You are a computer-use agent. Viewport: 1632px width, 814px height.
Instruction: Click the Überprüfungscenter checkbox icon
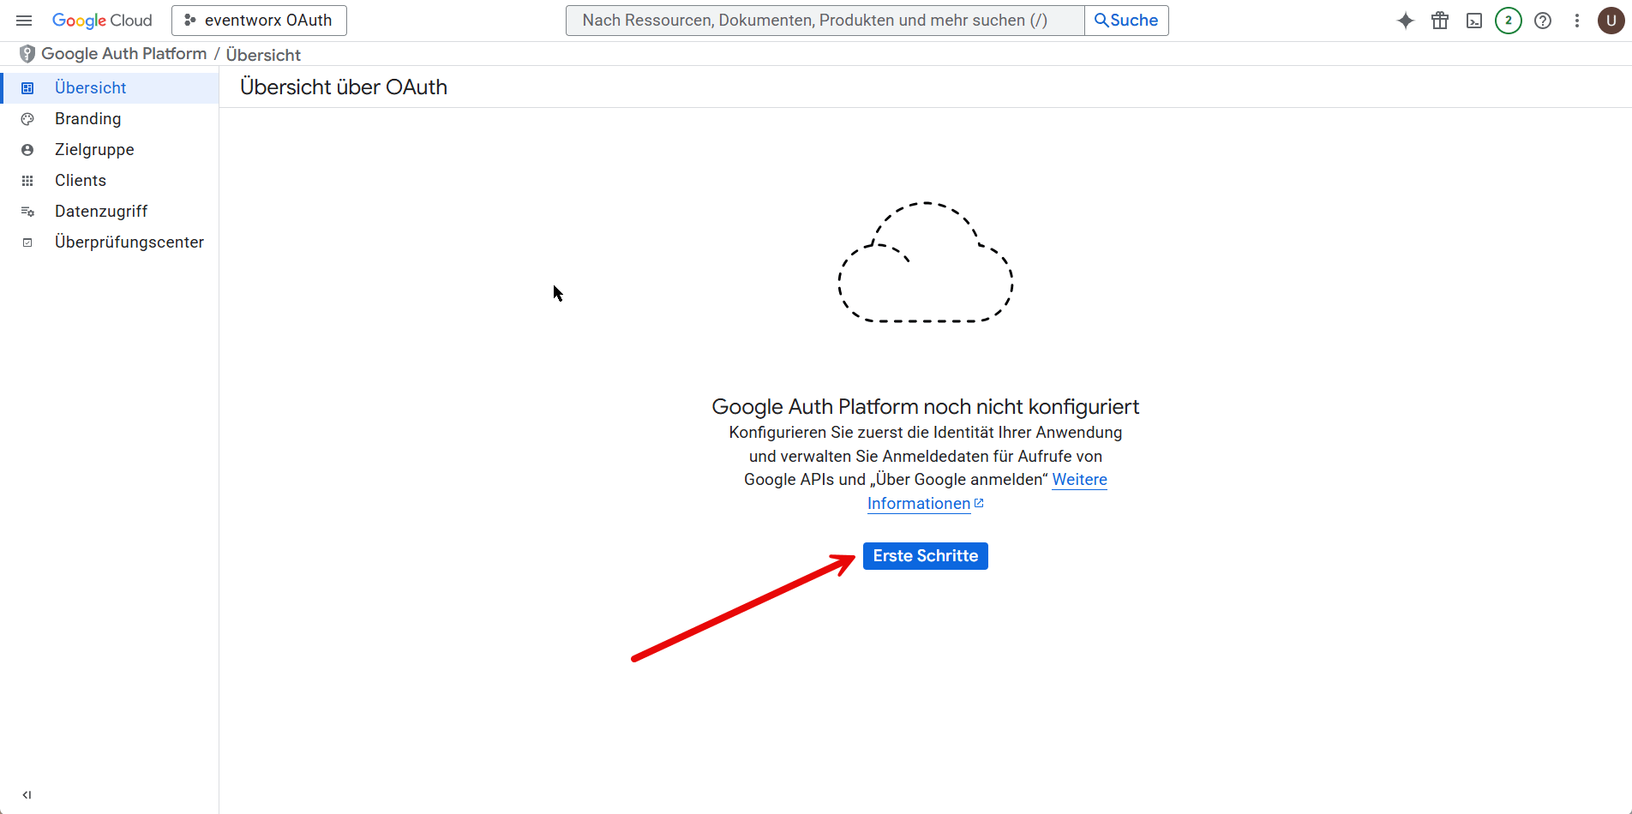click(27, 242)
